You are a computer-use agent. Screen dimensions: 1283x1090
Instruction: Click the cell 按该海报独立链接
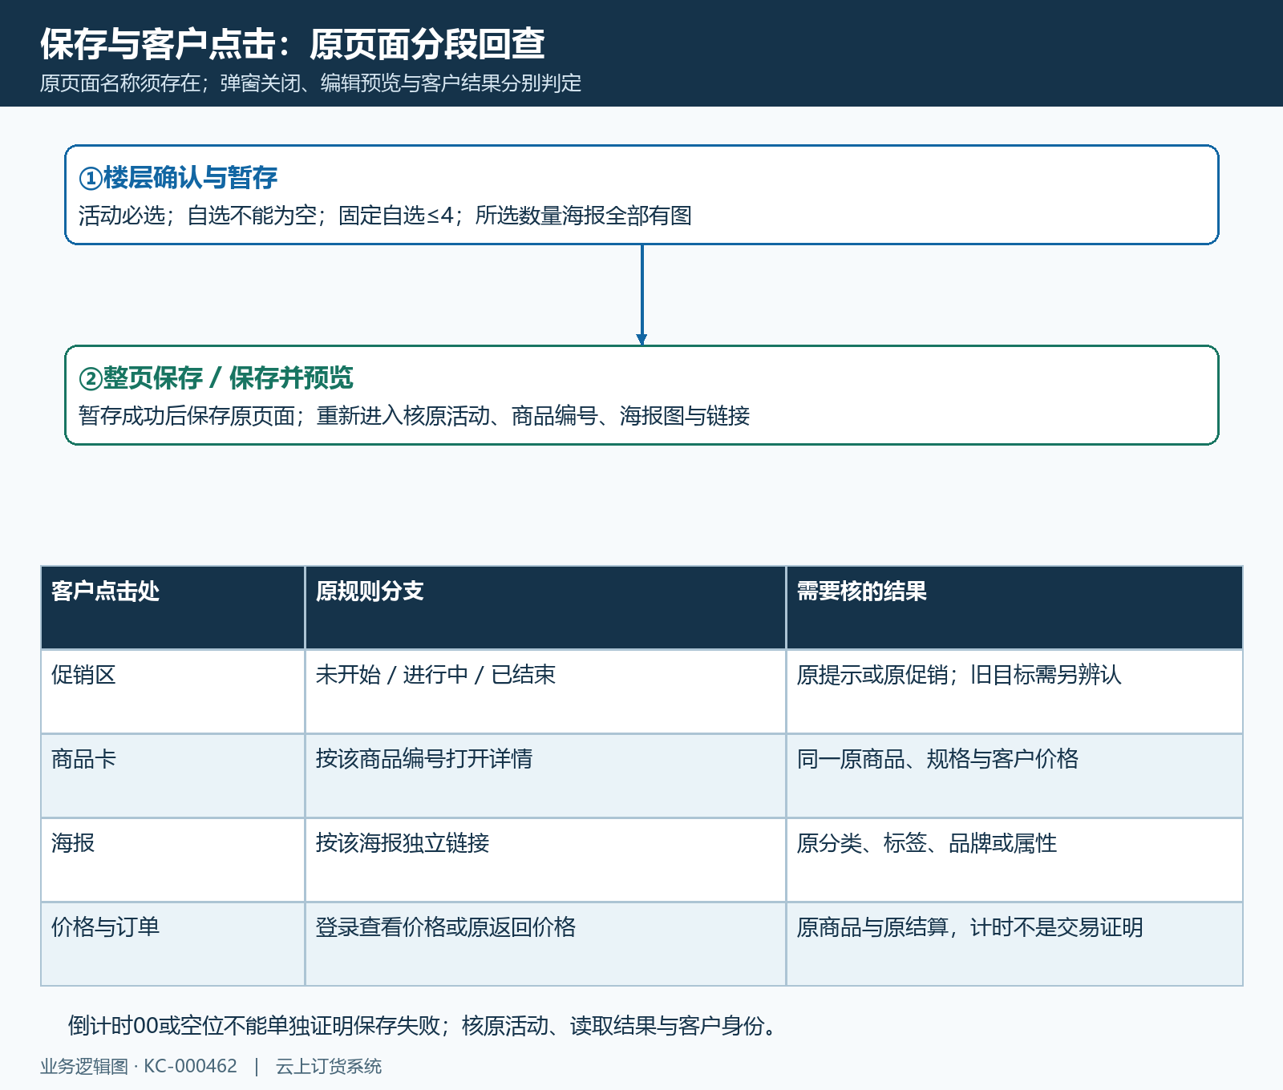(x=545, y=860)
